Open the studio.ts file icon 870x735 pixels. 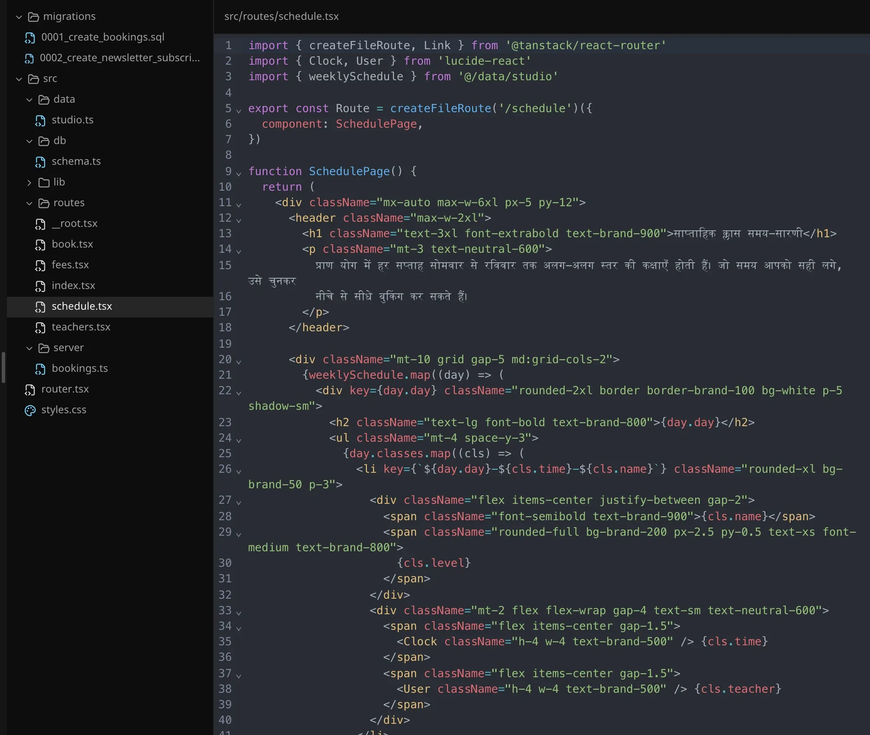[40, 120]
